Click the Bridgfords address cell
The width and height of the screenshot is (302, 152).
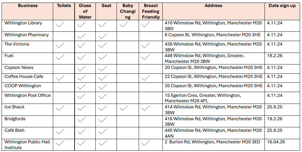coord(213,121)
